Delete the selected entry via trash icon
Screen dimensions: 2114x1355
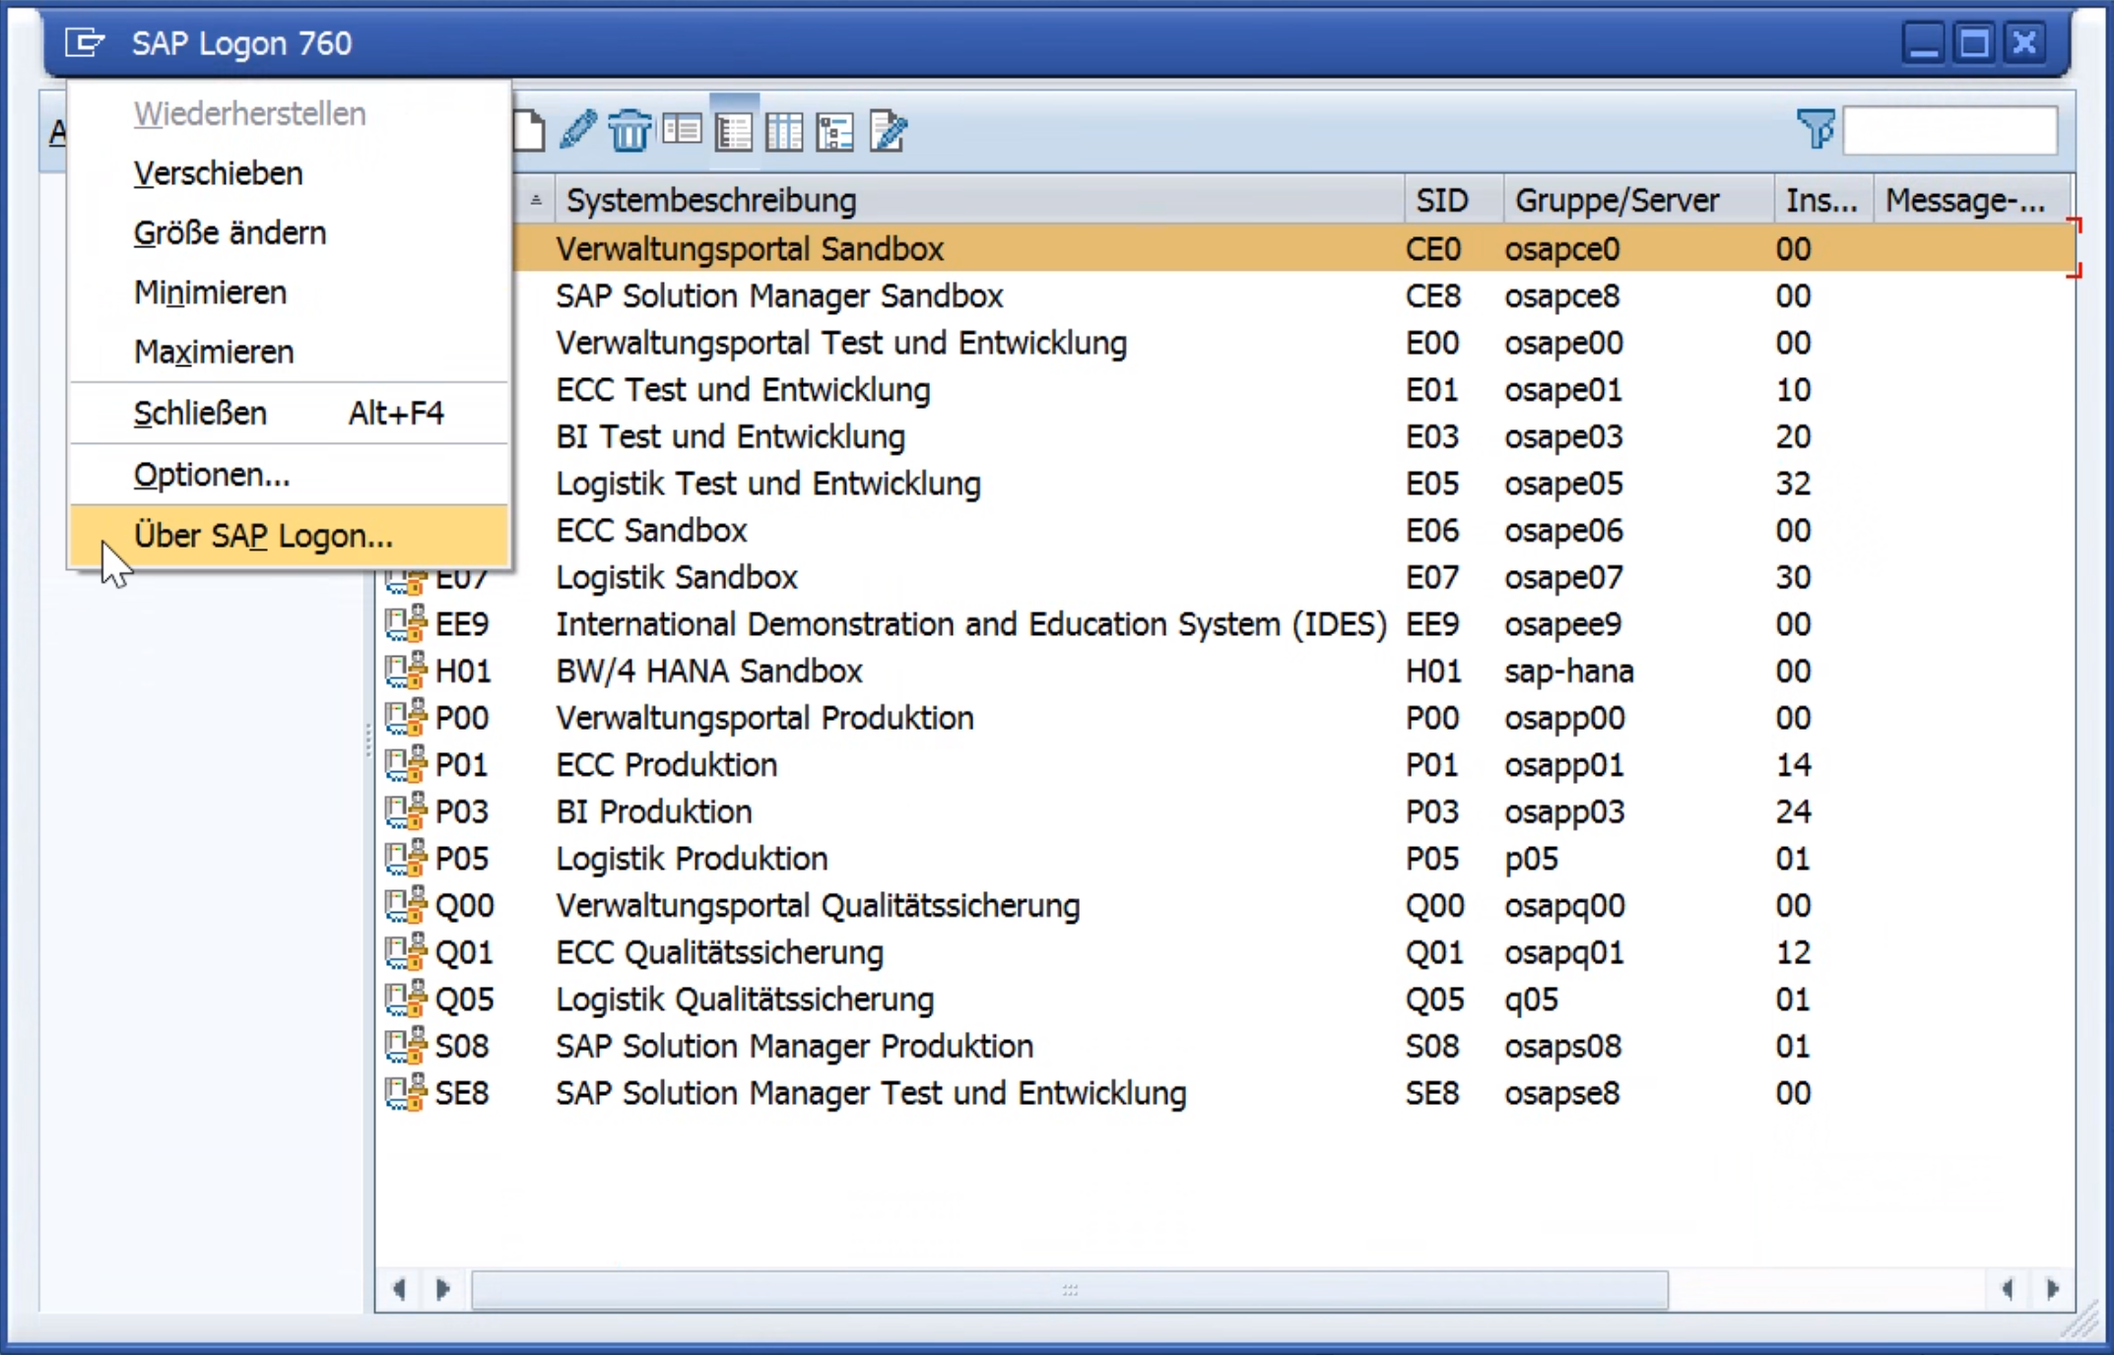point(629,129)
